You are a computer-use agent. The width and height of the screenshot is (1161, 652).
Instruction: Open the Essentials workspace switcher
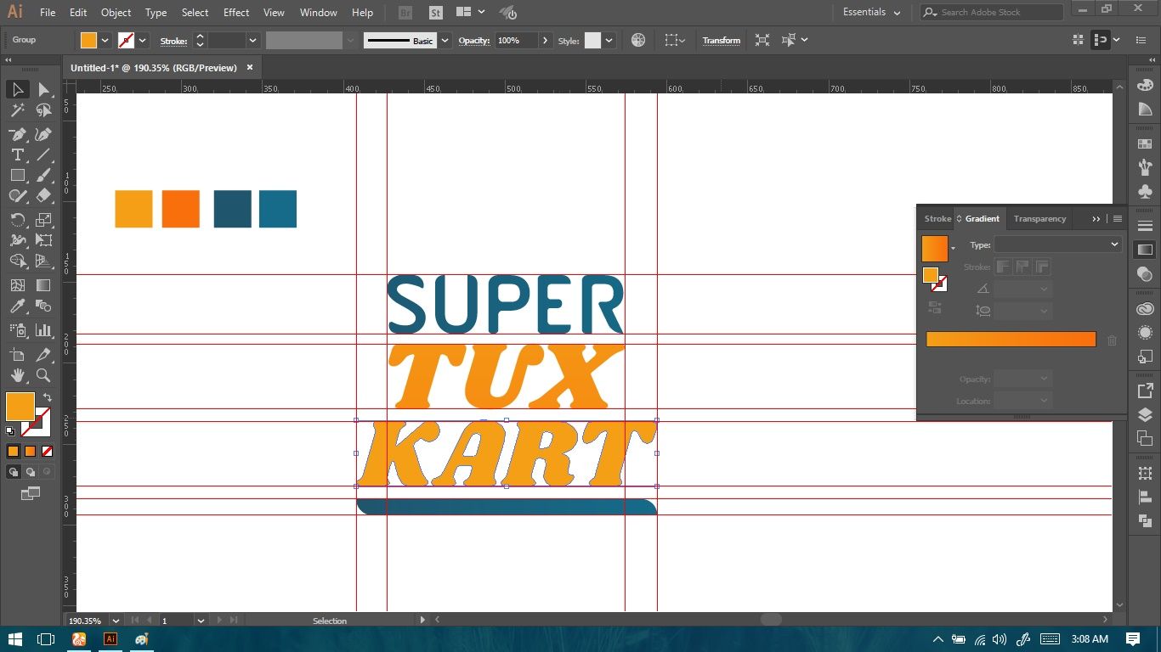(872, 12)
